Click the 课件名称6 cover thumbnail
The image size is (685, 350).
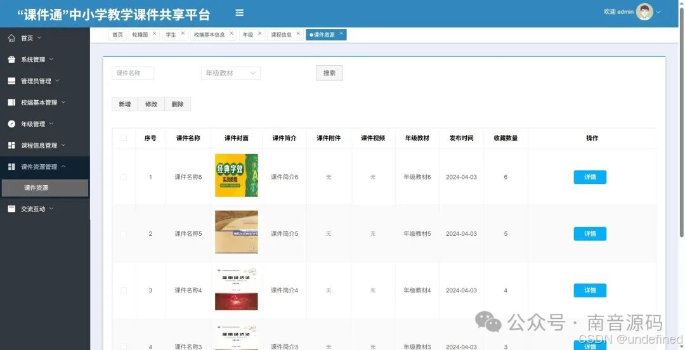point(237,175)
